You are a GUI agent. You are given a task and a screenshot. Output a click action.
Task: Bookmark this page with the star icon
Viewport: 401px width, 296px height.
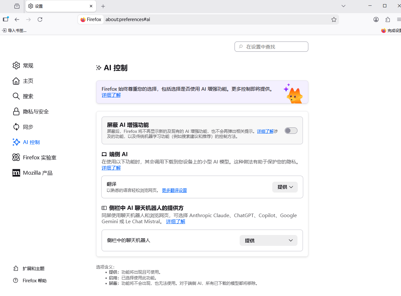pyautogui.click(x=334, y=19)
